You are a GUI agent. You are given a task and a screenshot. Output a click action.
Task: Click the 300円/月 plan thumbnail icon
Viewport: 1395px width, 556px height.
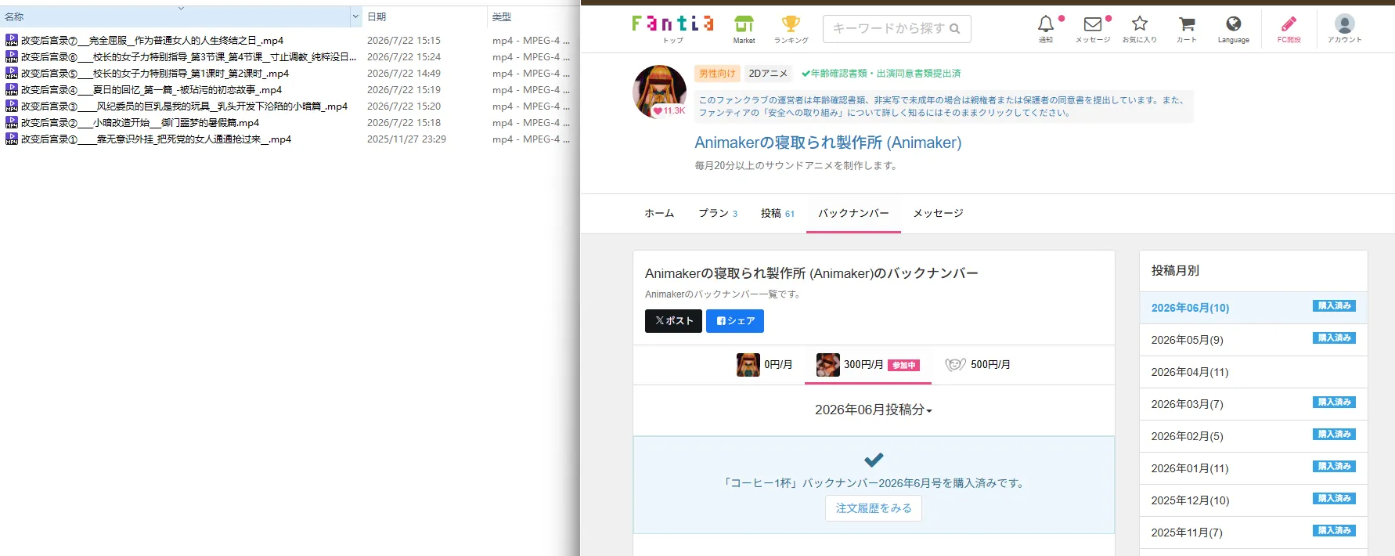point(828,365)
